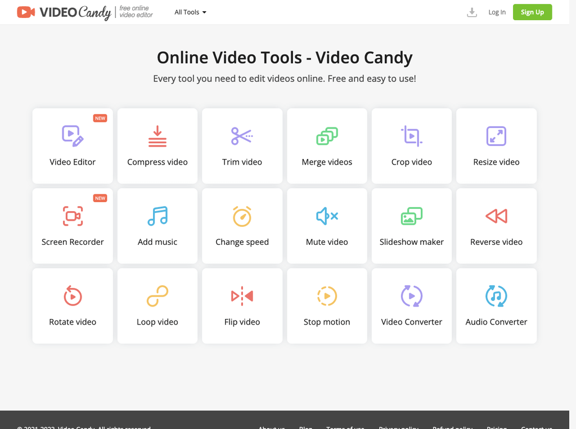The width and height of the screenshot is (576, 429).
Task: Click the download icon in the header
Action: (472, 12)
